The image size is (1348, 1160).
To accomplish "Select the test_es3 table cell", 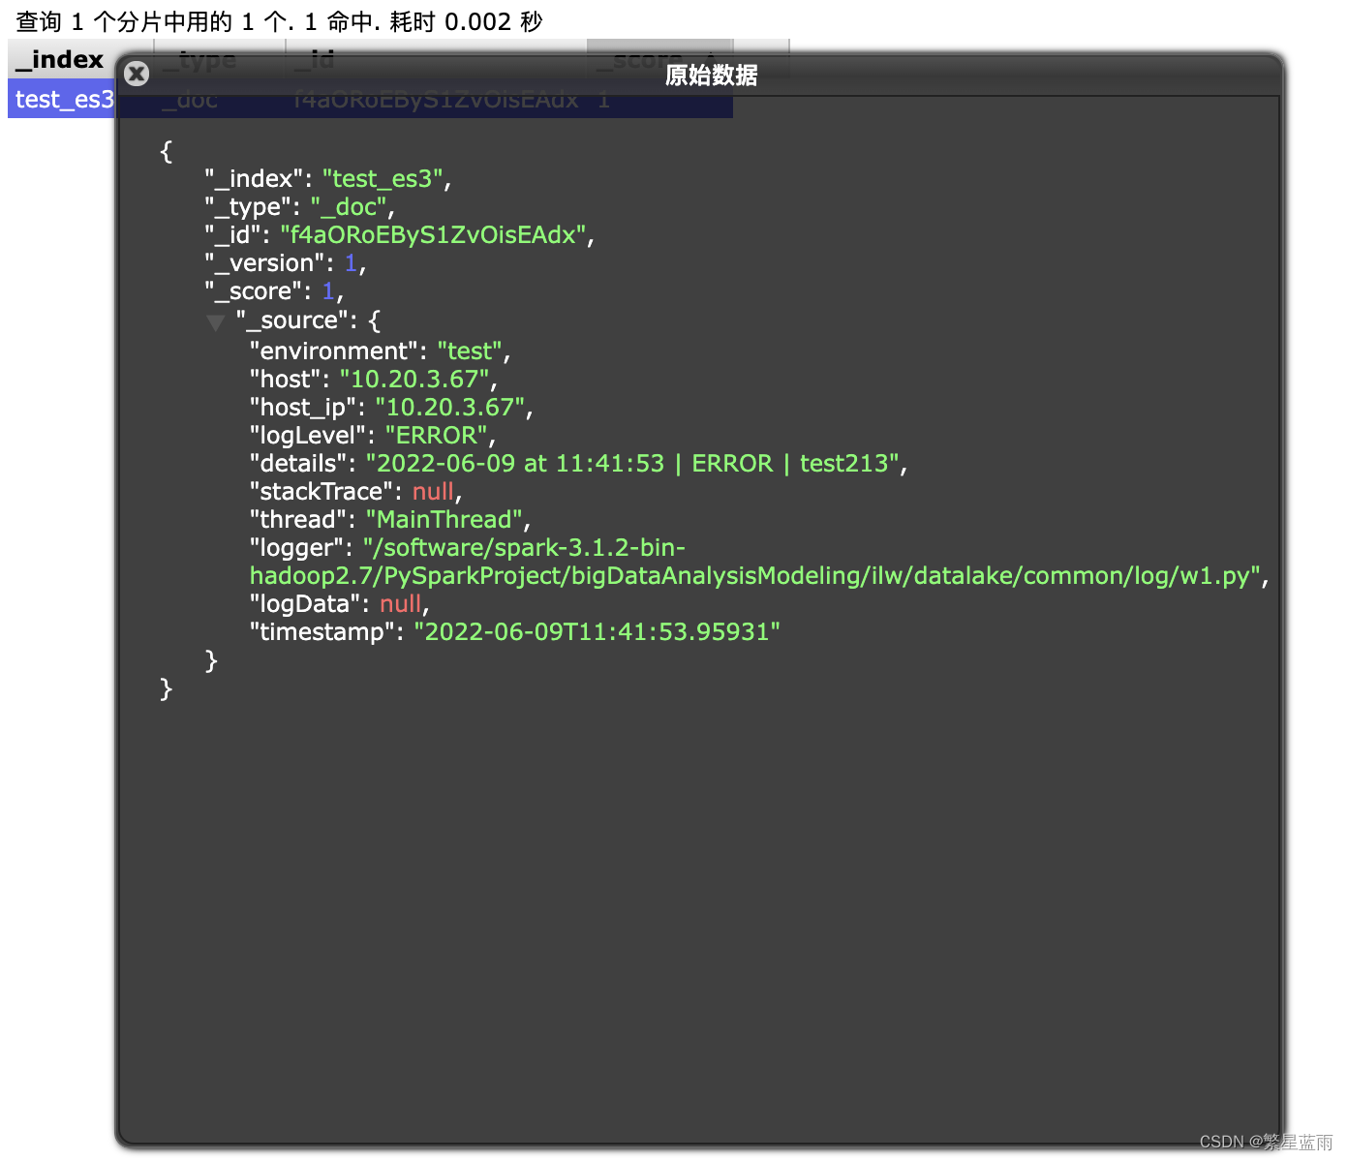I will click(x=64, y=99).
